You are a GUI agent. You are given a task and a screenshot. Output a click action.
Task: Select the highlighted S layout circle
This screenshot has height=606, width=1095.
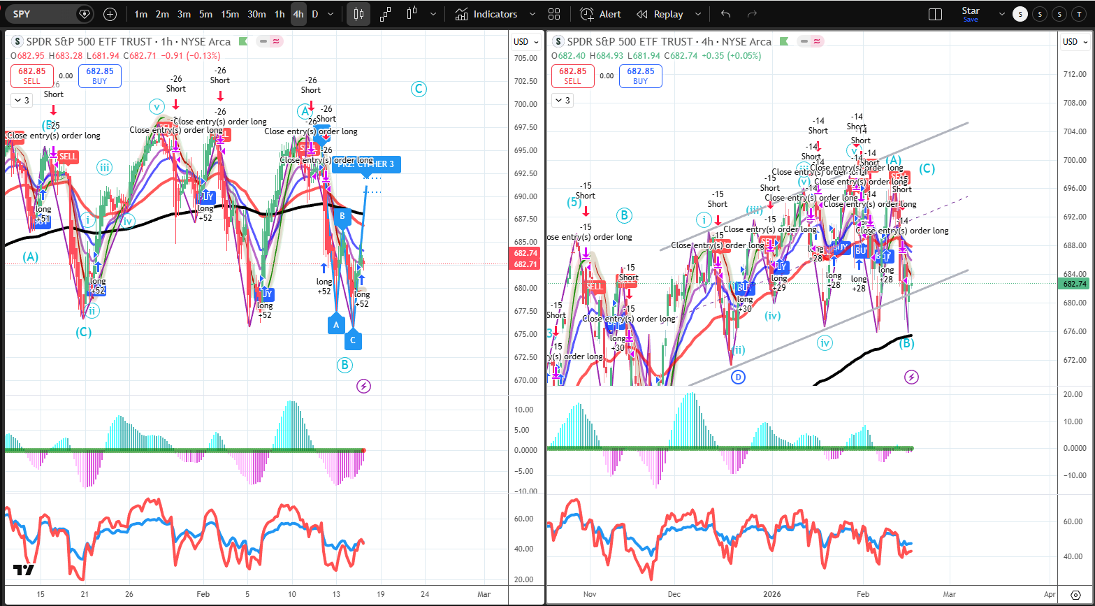pyautogui.click(x=1021, y=14)
